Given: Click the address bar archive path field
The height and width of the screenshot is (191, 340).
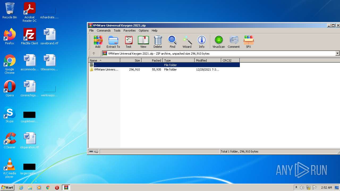Looking at the screenshot, I should [219, 53].
